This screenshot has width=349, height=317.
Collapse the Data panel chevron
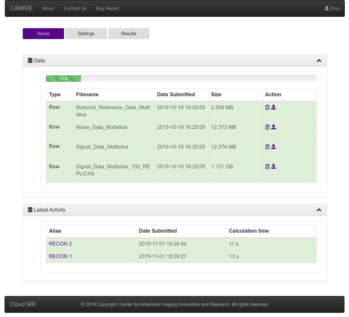319,61
